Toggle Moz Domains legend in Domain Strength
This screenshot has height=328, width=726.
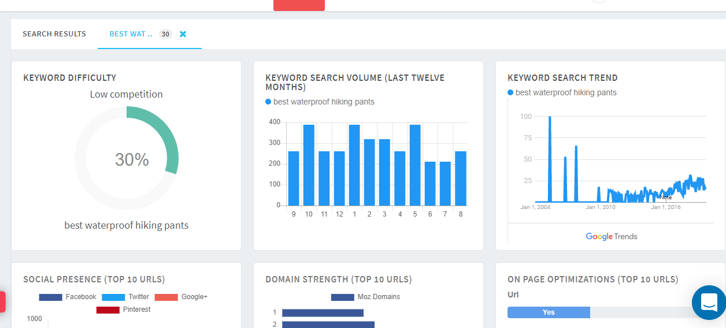click(365, 297)
